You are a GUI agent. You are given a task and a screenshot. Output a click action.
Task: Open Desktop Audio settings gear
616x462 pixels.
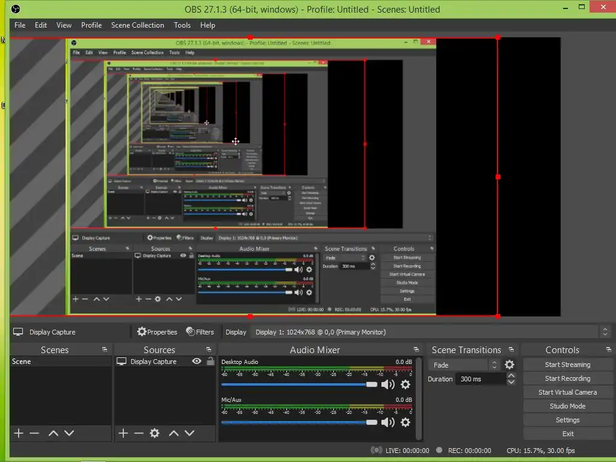point(405,384)
